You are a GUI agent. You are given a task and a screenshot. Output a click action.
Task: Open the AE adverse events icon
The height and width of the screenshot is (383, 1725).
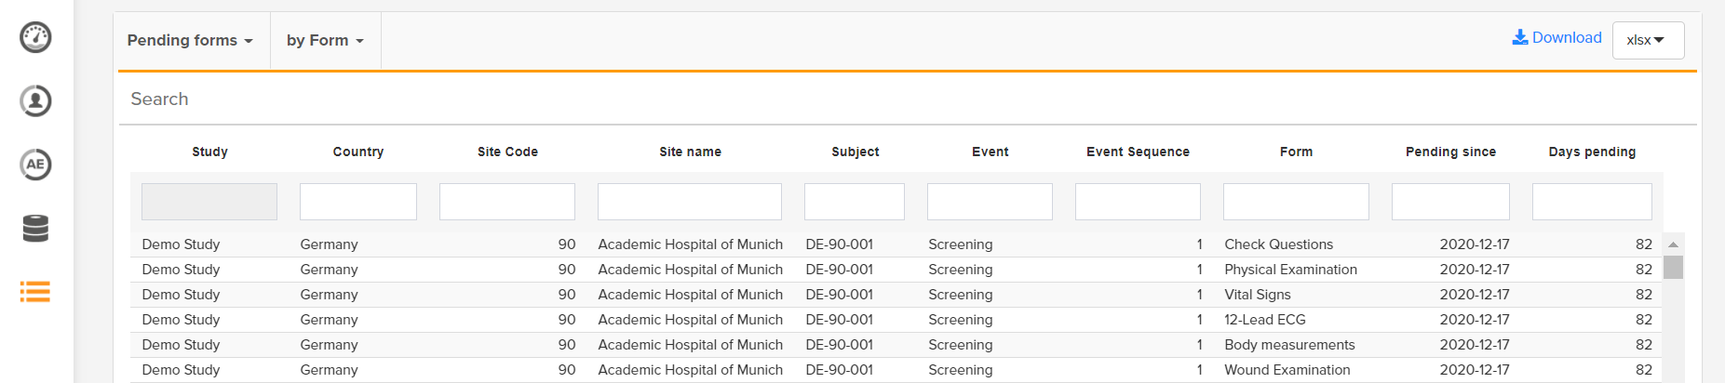35,165
